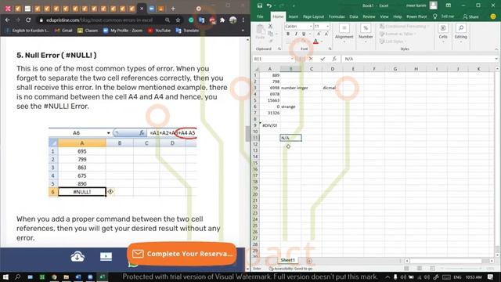This screenshot has height=282, width=501.
Task: Undo the last action in Excel
Action: pos(269,5)
